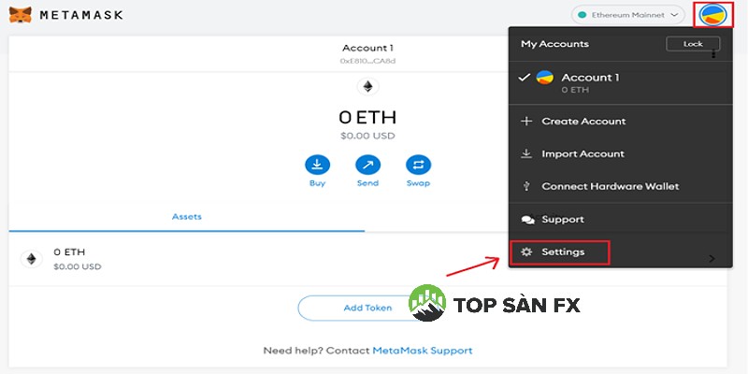Copy the address 0xE810...CA8d under Account 1
The height and width of the screenshot is (374, 748).
pyautogui.click(x=367, y=61)
